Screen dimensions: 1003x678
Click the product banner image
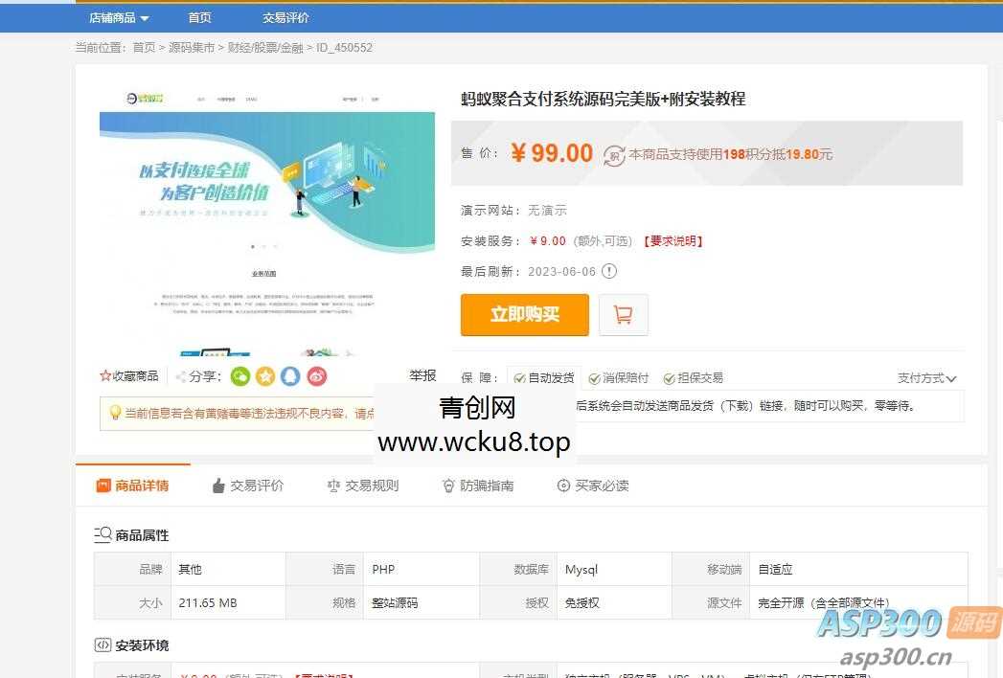click(268, 222)
